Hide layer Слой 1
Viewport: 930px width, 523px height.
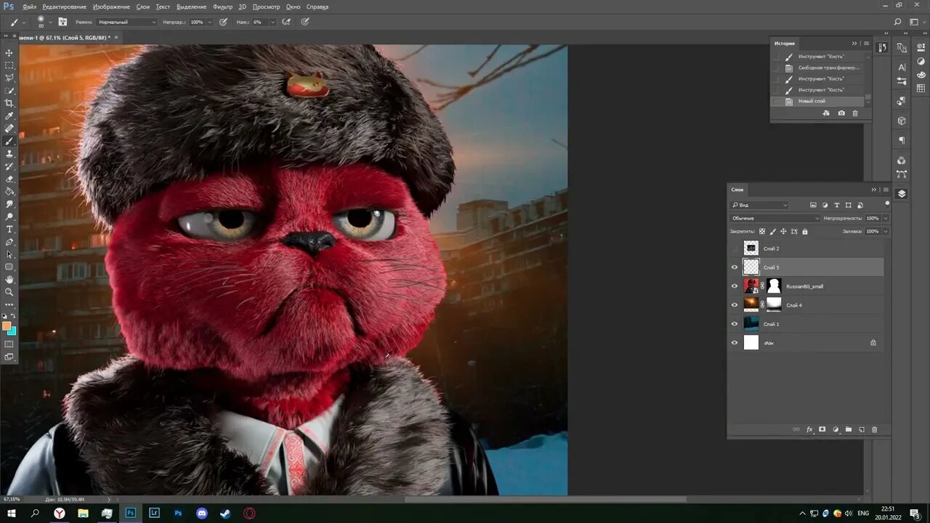click(735, 324)
